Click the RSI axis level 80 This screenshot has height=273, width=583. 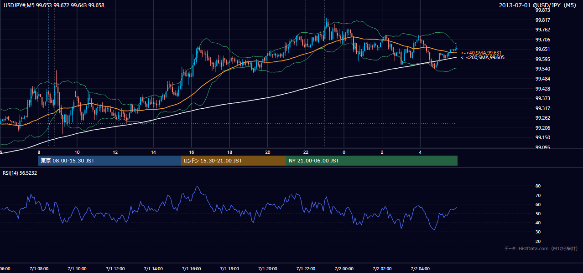tap(538, 186)
